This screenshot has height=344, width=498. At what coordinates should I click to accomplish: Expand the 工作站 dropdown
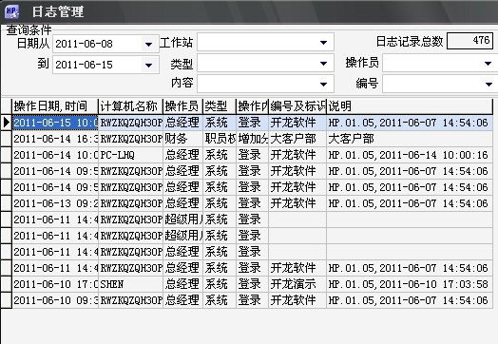323,42
